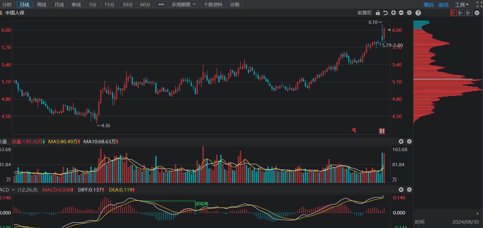Click the current price arrow at 6.00
Screen dimensions: 483x228
[x=389, y=30]
